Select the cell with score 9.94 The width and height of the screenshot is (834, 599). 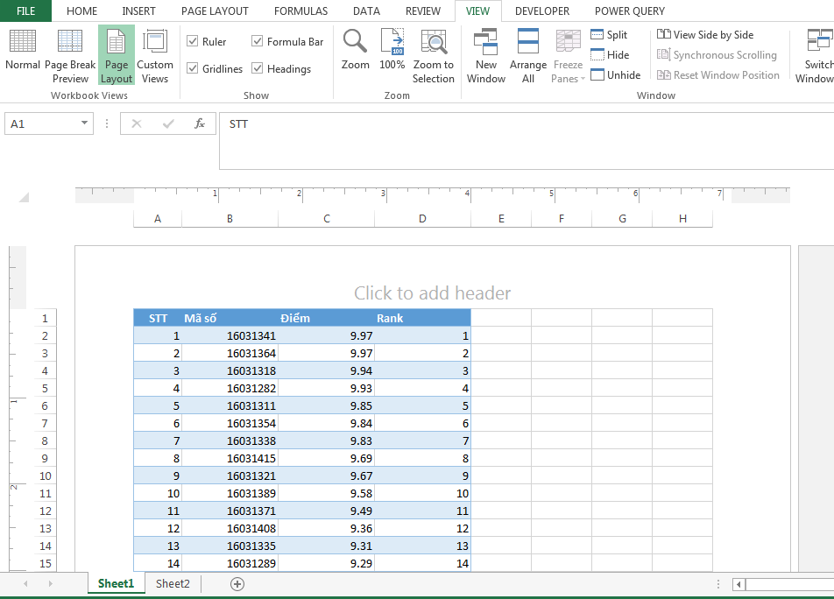pos(326,370)
